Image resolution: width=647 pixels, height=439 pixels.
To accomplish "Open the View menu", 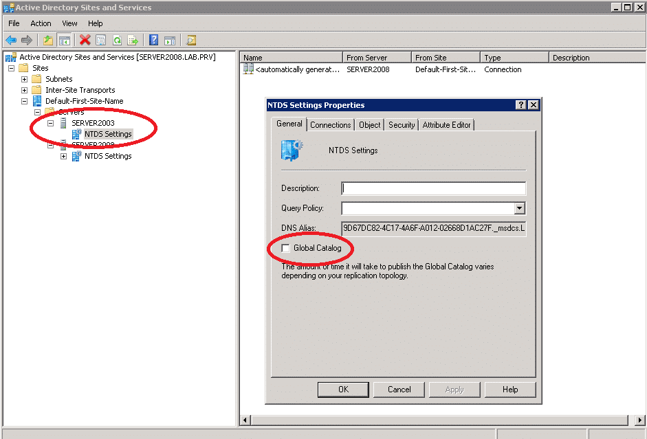I will (x=69, y=23).
